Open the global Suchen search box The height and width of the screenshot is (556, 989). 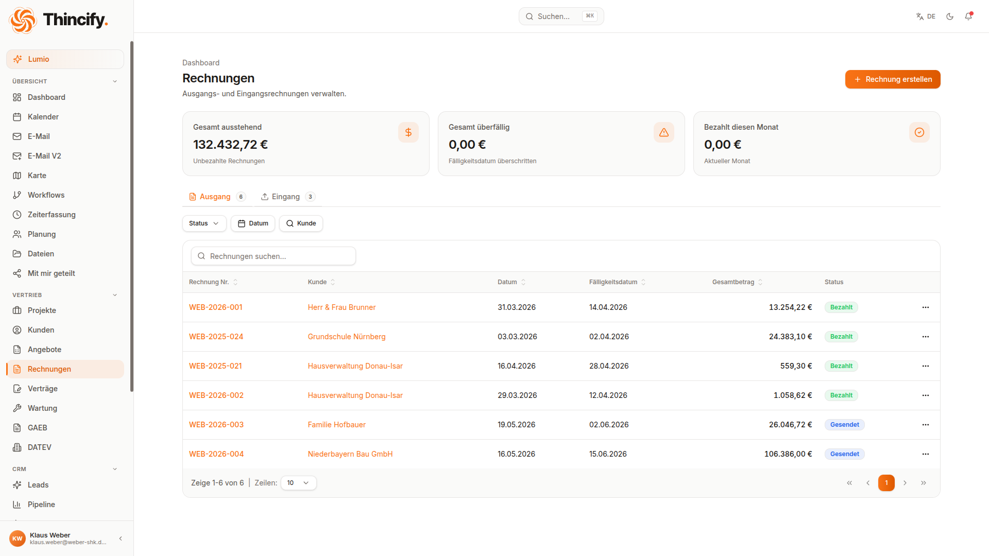pos(561,16)
